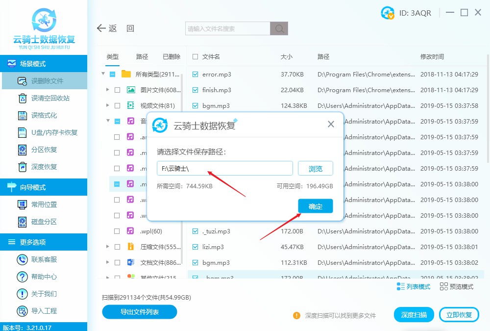Open 磁盘分区 disk partition view
This screenshot has height=331, width=490.
(22, 222)
